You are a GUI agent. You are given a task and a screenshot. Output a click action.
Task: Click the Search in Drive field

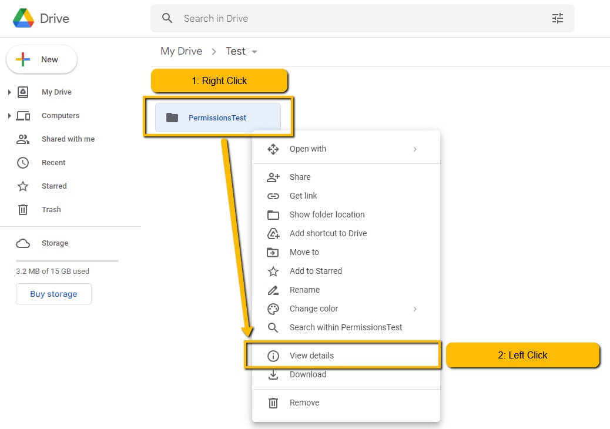tap(353, 18)
